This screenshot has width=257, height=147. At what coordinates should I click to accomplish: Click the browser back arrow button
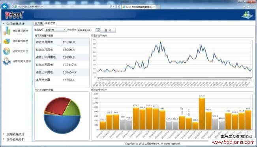click(4, 6)
